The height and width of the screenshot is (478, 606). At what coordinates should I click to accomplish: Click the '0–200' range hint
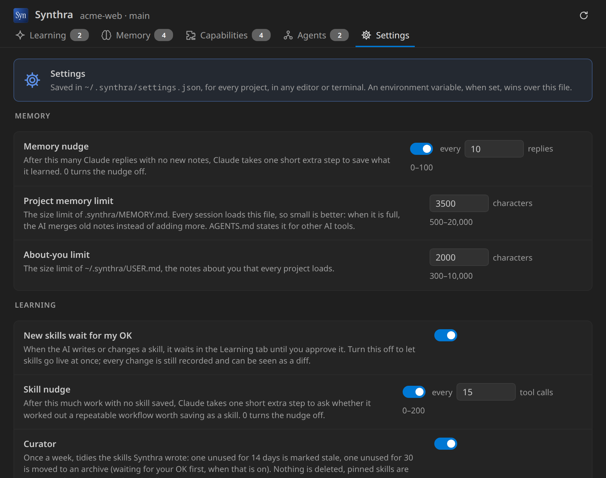coord(413,411)
